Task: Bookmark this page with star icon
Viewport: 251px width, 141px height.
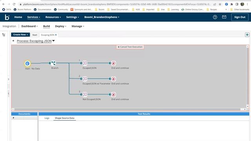Action: coord(220,4)
